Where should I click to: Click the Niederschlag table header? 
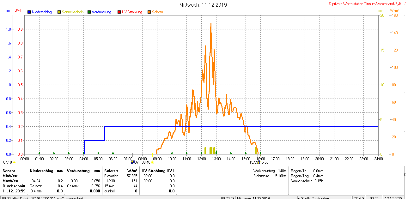coord(41,171)
